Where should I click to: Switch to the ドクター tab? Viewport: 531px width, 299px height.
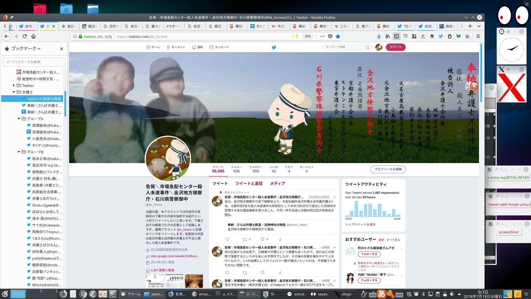pyautogui.click(x=174, y=26)
